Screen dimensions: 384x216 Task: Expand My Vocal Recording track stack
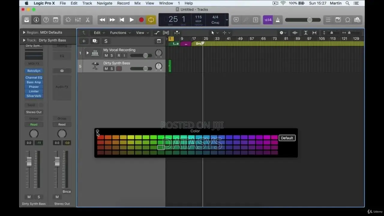88,53
